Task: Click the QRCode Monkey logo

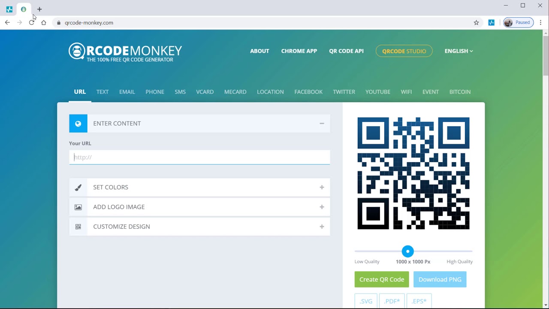Action: pos(125,52)
